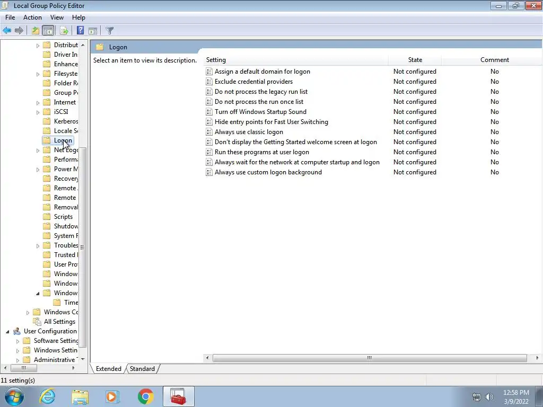
Task: Click the tree pane horizontal scrollbar thumb
Action: 23,368
